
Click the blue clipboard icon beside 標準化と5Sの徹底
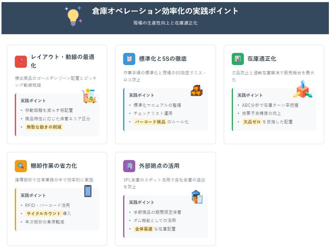pyautogui.click(x=129, y=59)
